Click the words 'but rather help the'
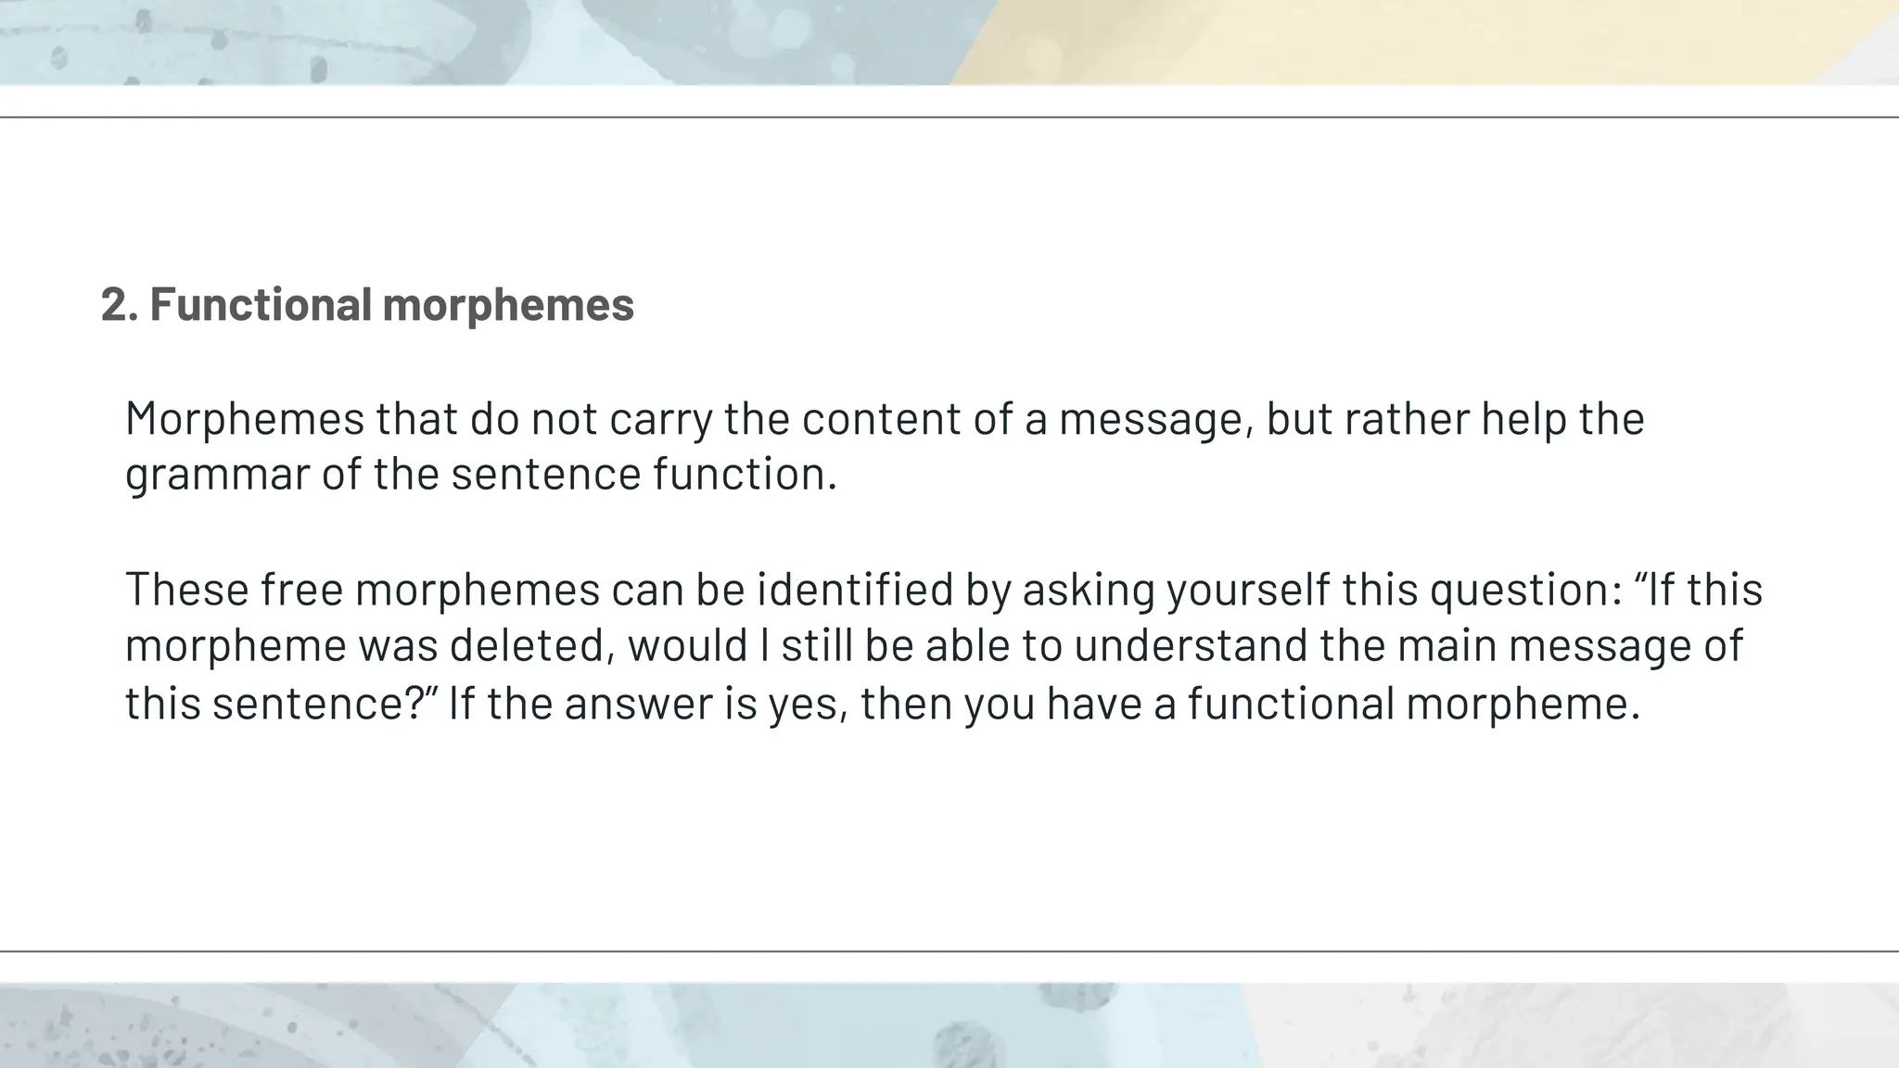Screen dimensions: 1899x1068 pyautogui.click(x=1455, y=418)
